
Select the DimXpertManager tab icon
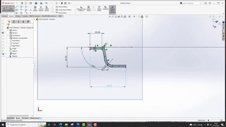pos(23,22)
